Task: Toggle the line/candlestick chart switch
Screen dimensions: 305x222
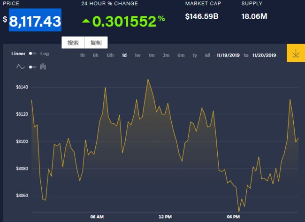Action: [x=32, y=67]
